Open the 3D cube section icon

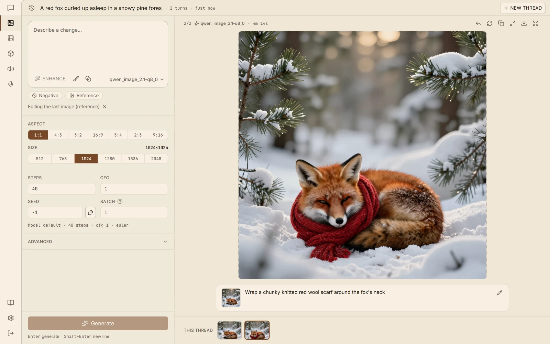(11, 54)
